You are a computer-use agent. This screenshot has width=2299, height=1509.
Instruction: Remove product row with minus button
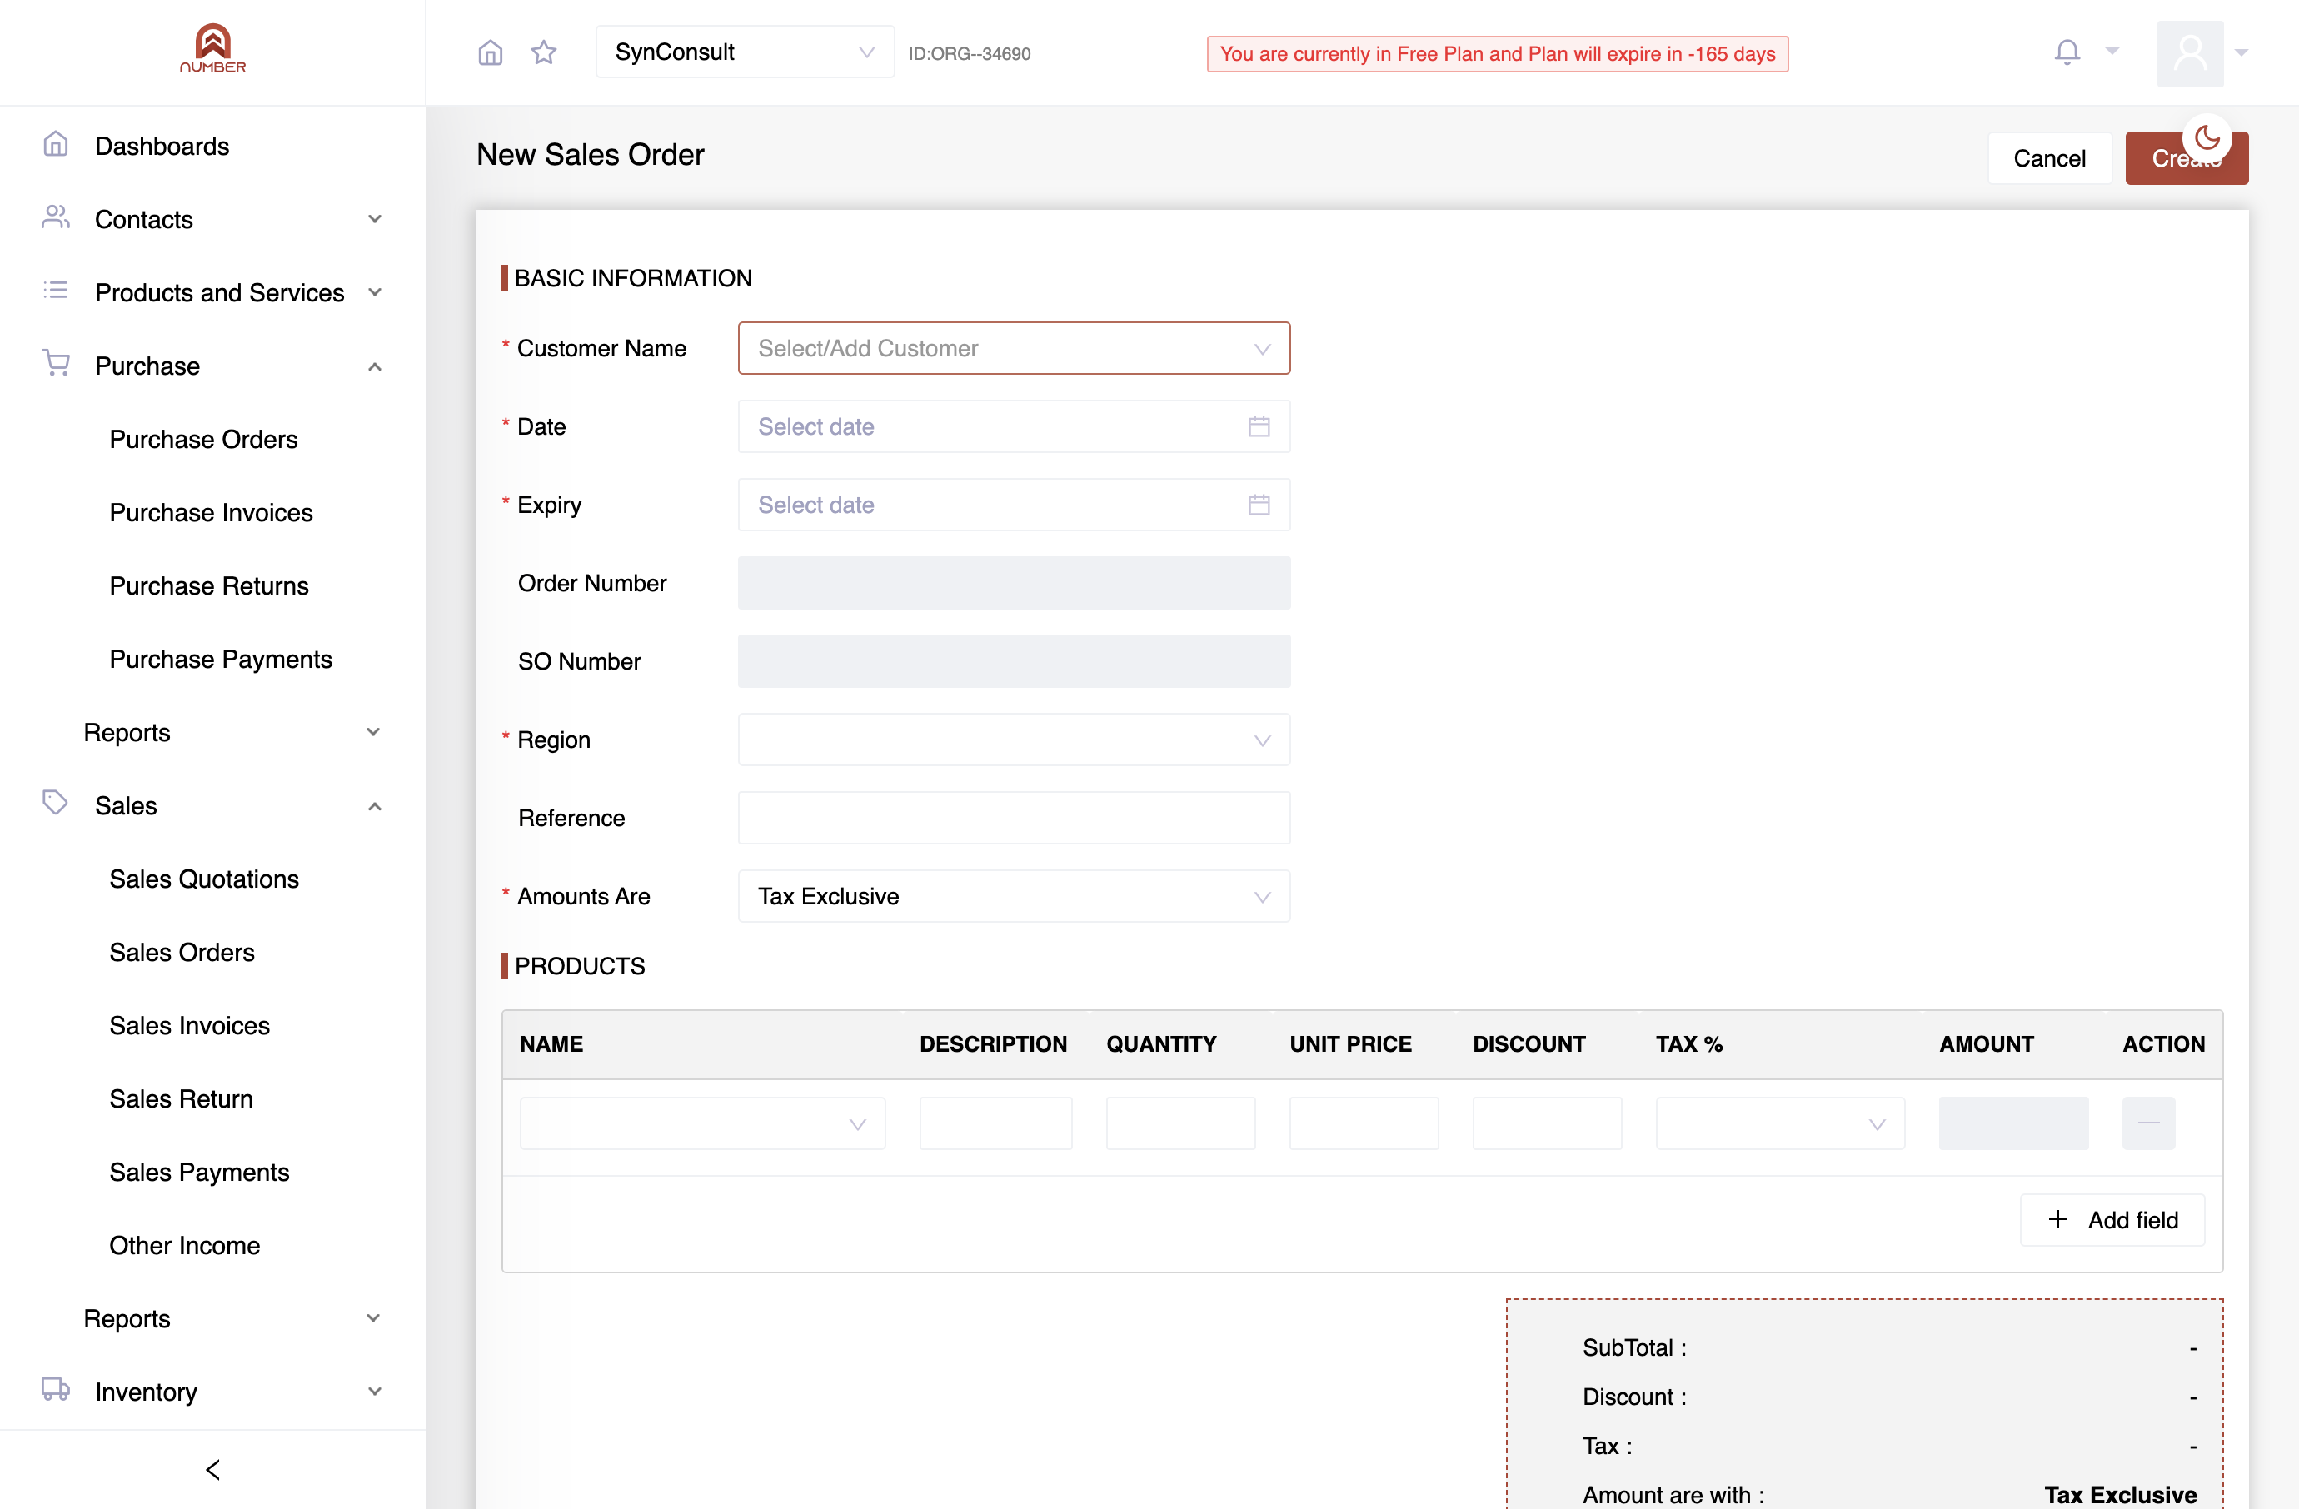click(x=2148, y=1123)
